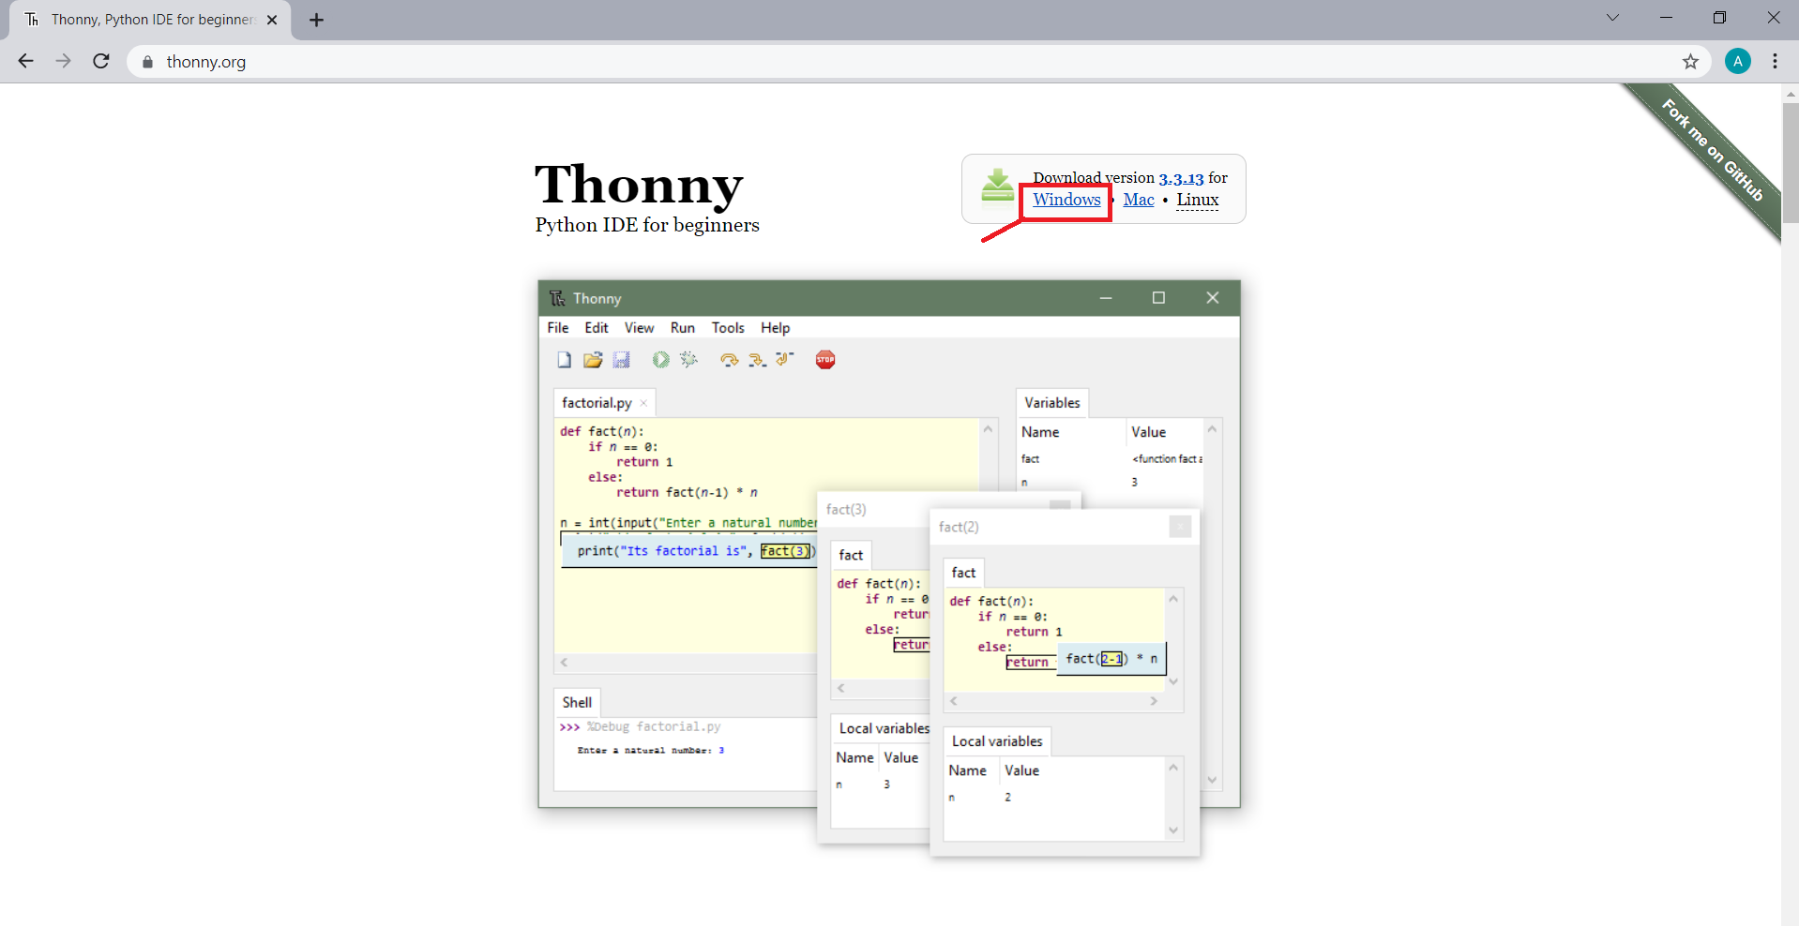Open the Linux download instructions
Image resolution: width=1799 pixels, height=926 pixels.
(1197, 200)
